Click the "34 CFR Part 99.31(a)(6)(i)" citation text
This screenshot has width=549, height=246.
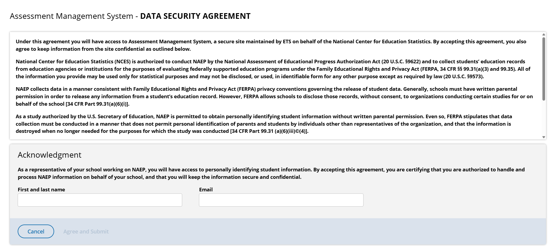point(98,104)
